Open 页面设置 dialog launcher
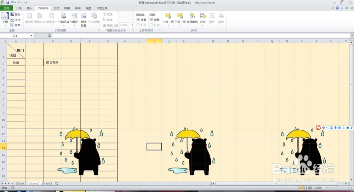354x192 pixels. coord(99,30)
